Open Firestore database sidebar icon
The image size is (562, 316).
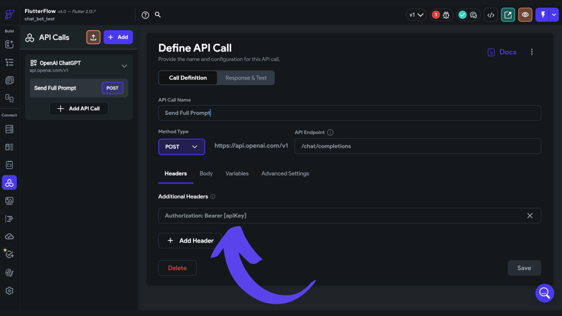[9, 129]
